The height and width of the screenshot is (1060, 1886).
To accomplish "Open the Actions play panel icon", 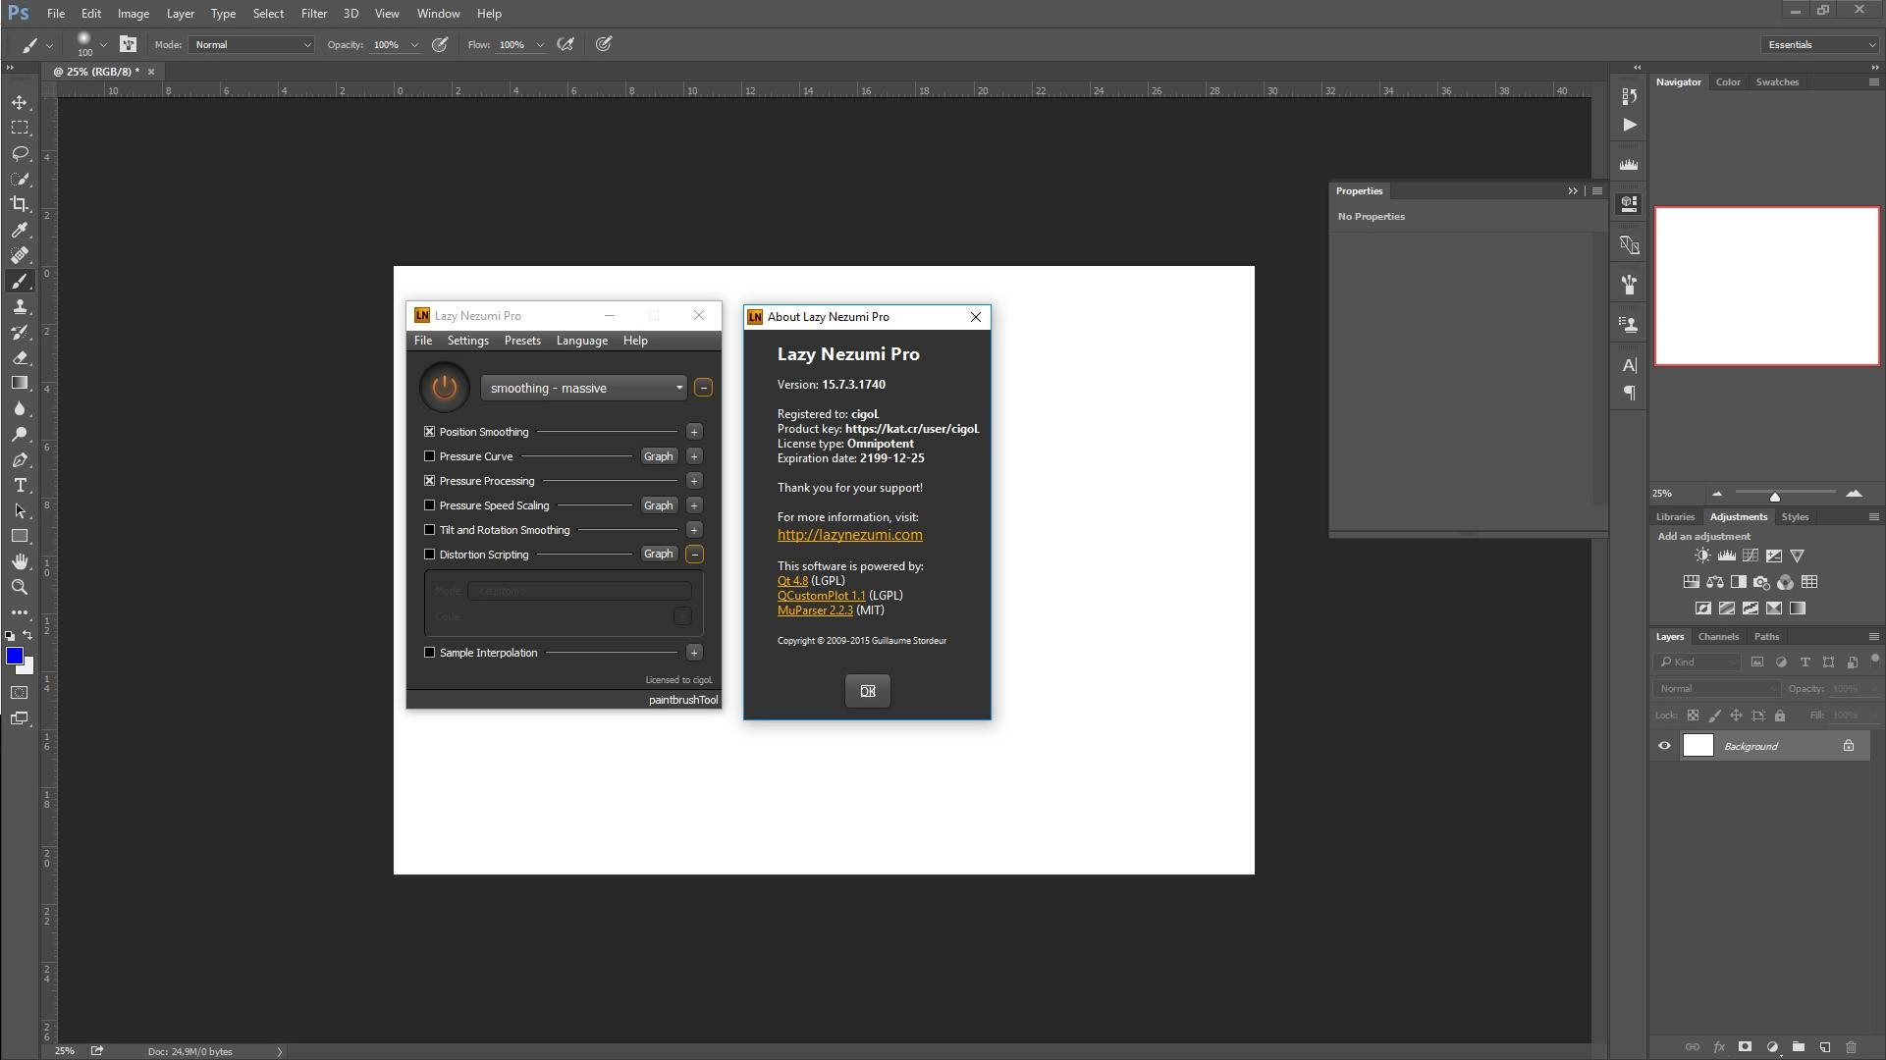I will 1630,125.
